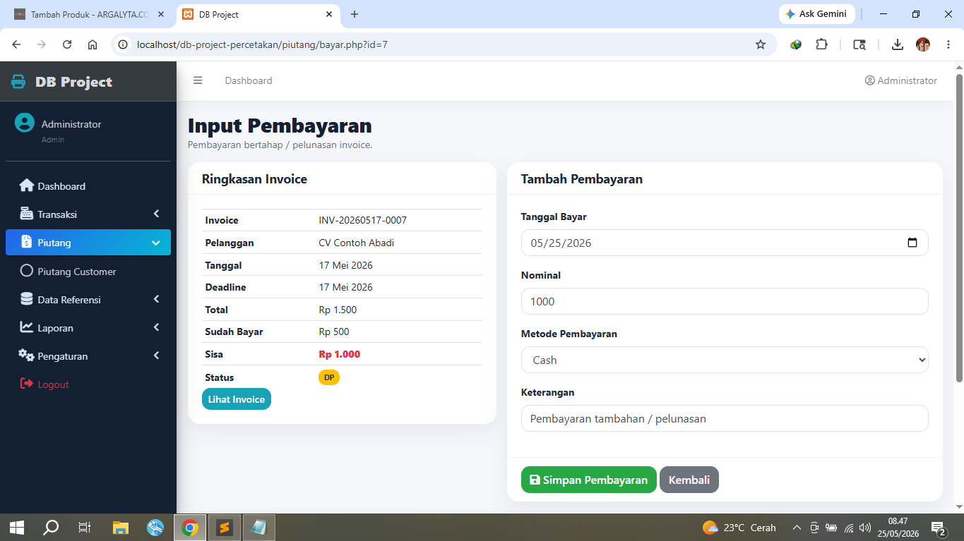Image resolution: width=964 pixels, height=541 pixels.
Task: Expand the Pengaturan submenu chevron
Action: 157,355
